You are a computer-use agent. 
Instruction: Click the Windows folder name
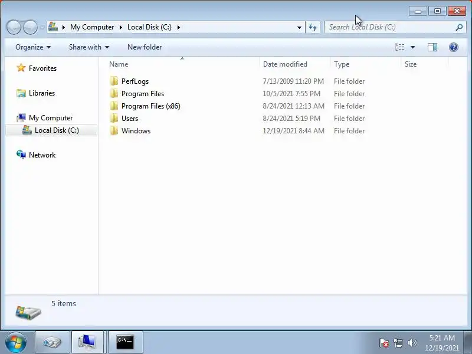(x=136, y=130)
